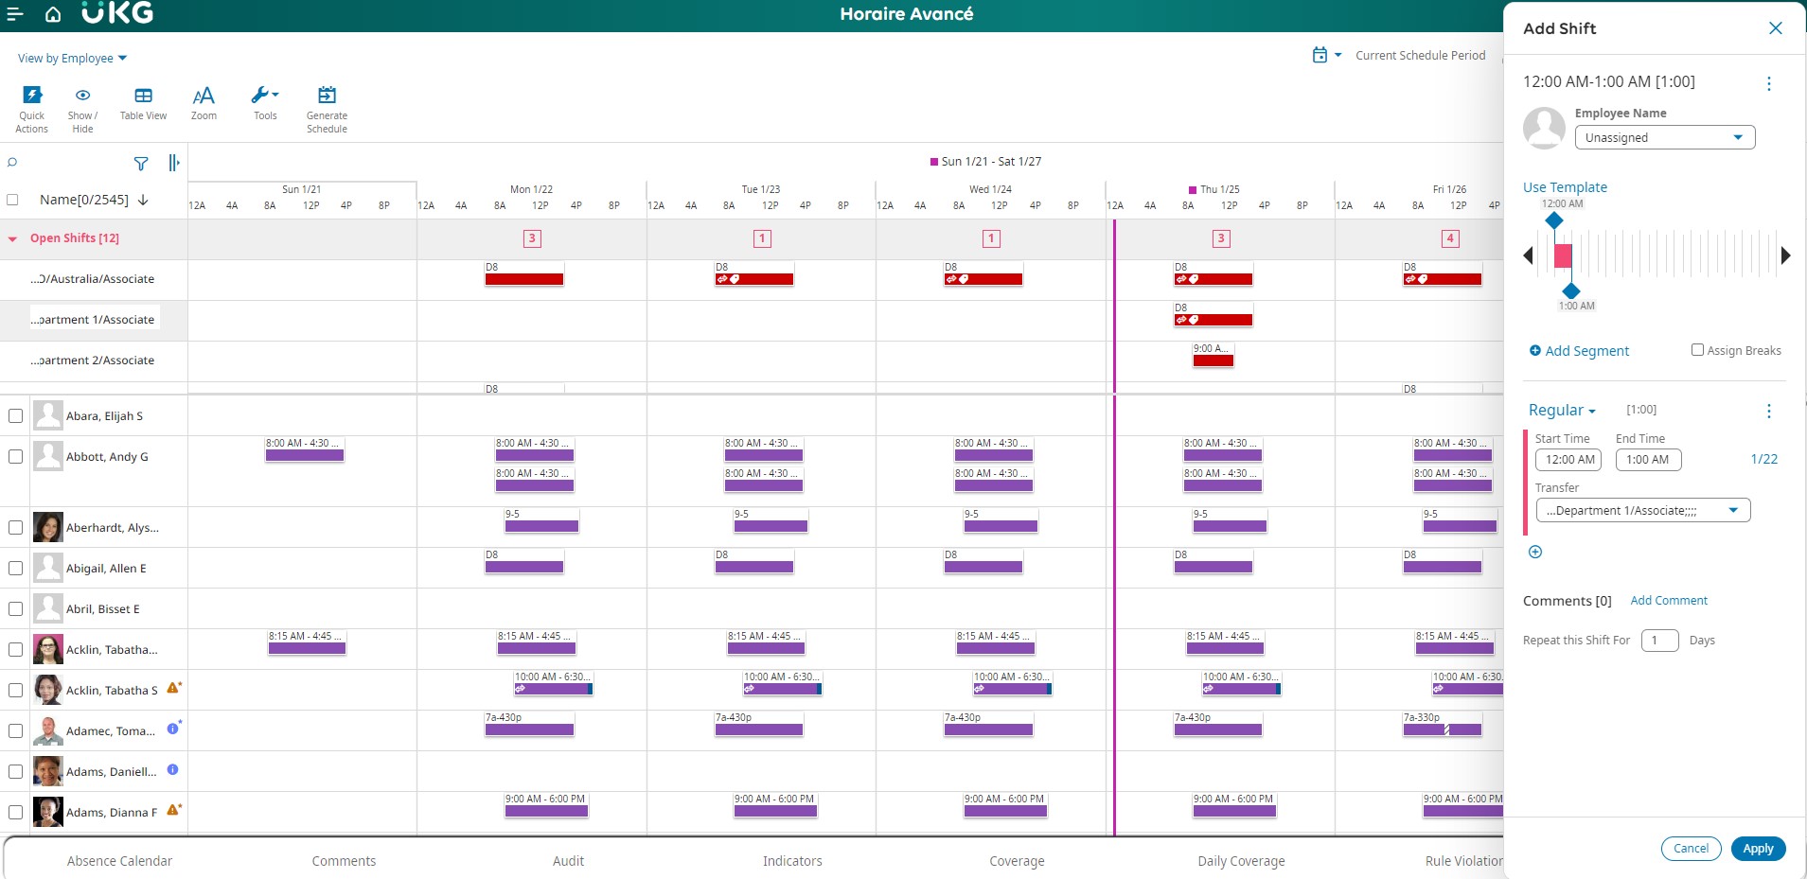This screenshot has height=879, width=1807.
Task: Open the schedule filter icon
Action: (x=140, y=164)
